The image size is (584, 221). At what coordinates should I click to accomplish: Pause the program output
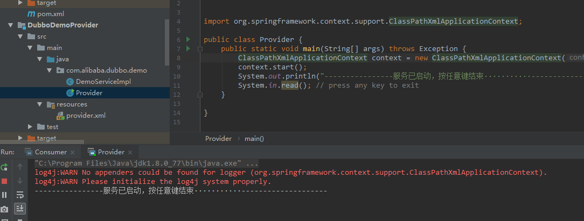point(4,195)
